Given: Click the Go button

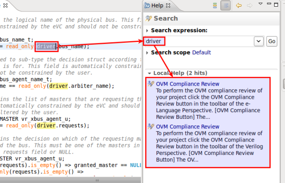Looking at the screenshot, I should [272, 41].
